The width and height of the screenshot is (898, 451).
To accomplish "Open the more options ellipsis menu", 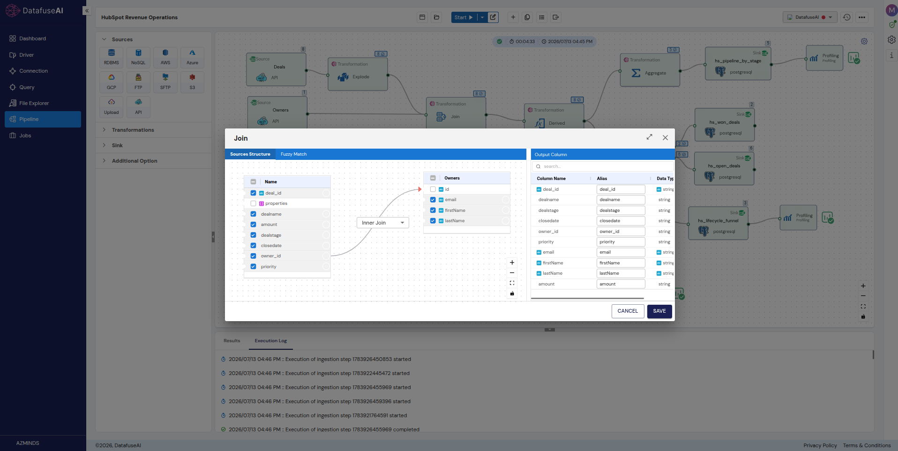I will 862,17.
